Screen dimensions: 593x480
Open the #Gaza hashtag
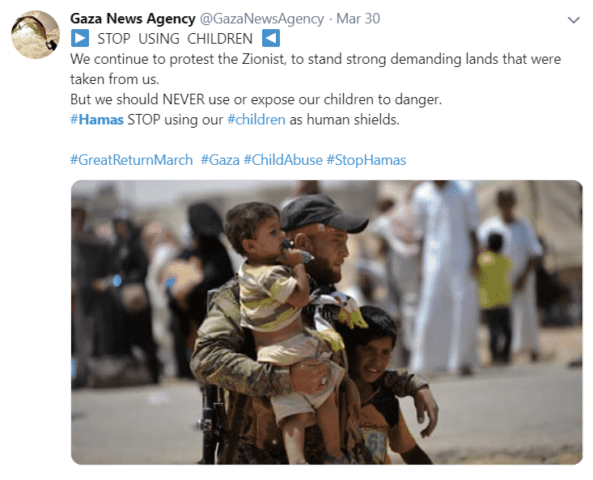coord(220,160)
